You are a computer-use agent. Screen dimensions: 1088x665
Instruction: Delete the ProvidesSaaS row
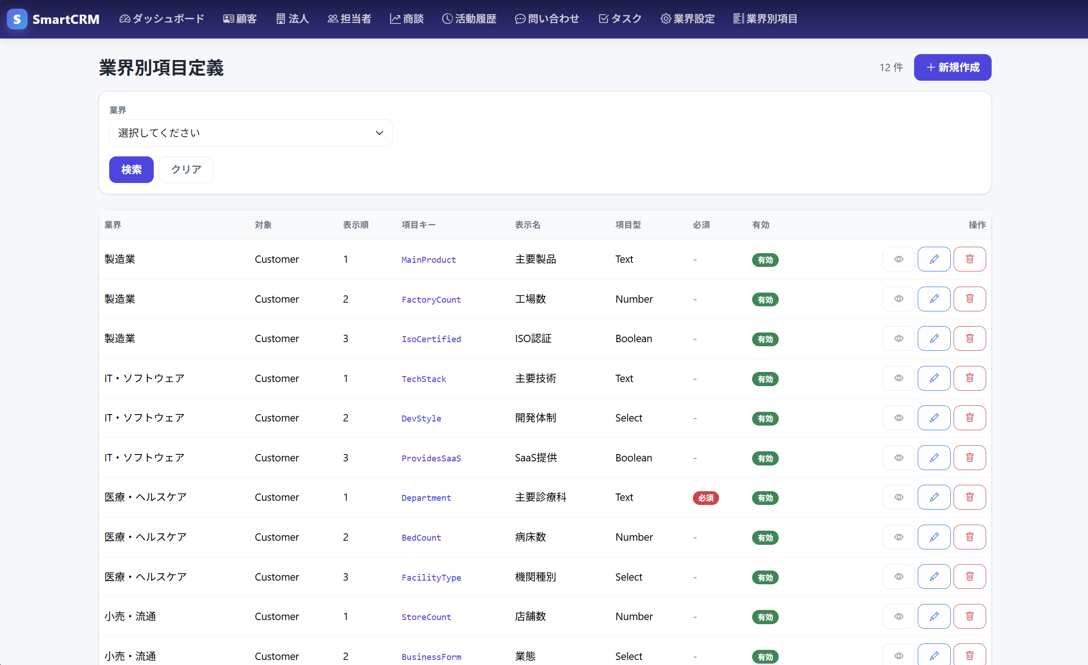pos(969,458)
